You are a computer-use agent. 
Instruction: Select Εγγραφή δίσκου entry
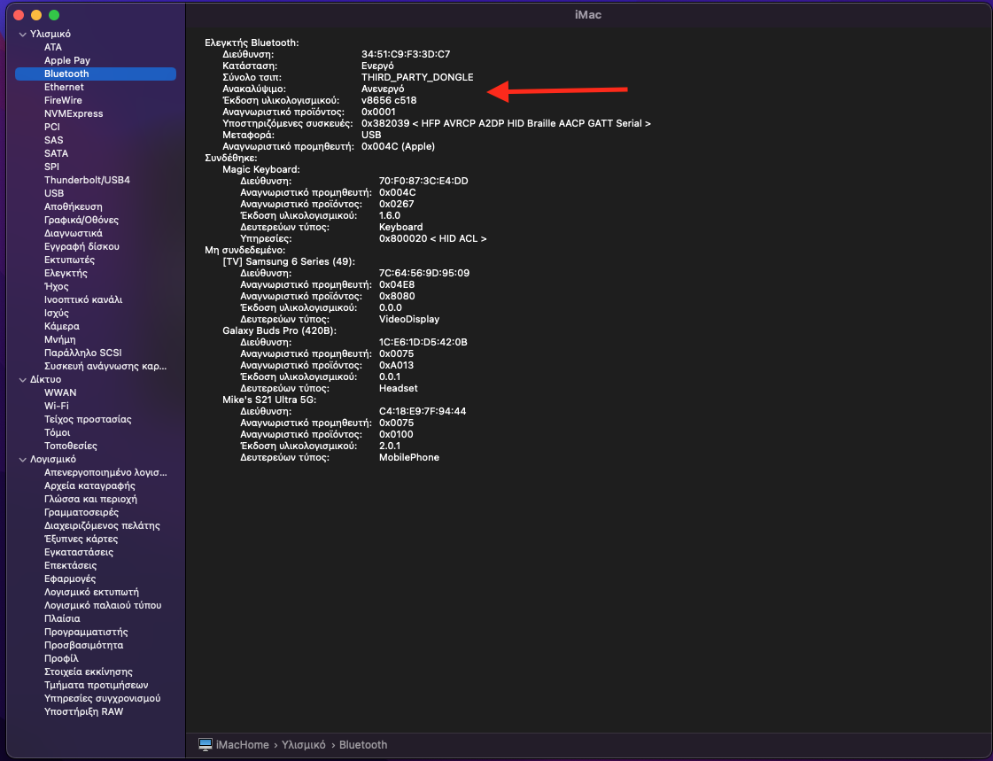81,247
